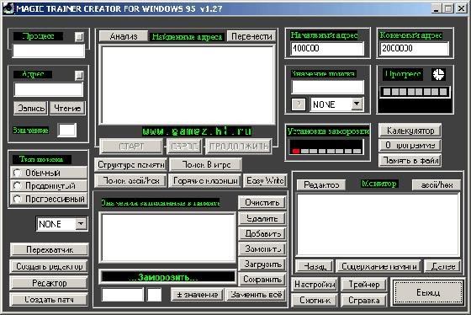Click the Перенести button
This screenshot has width=471, height=315.
(x=251, y=36)
